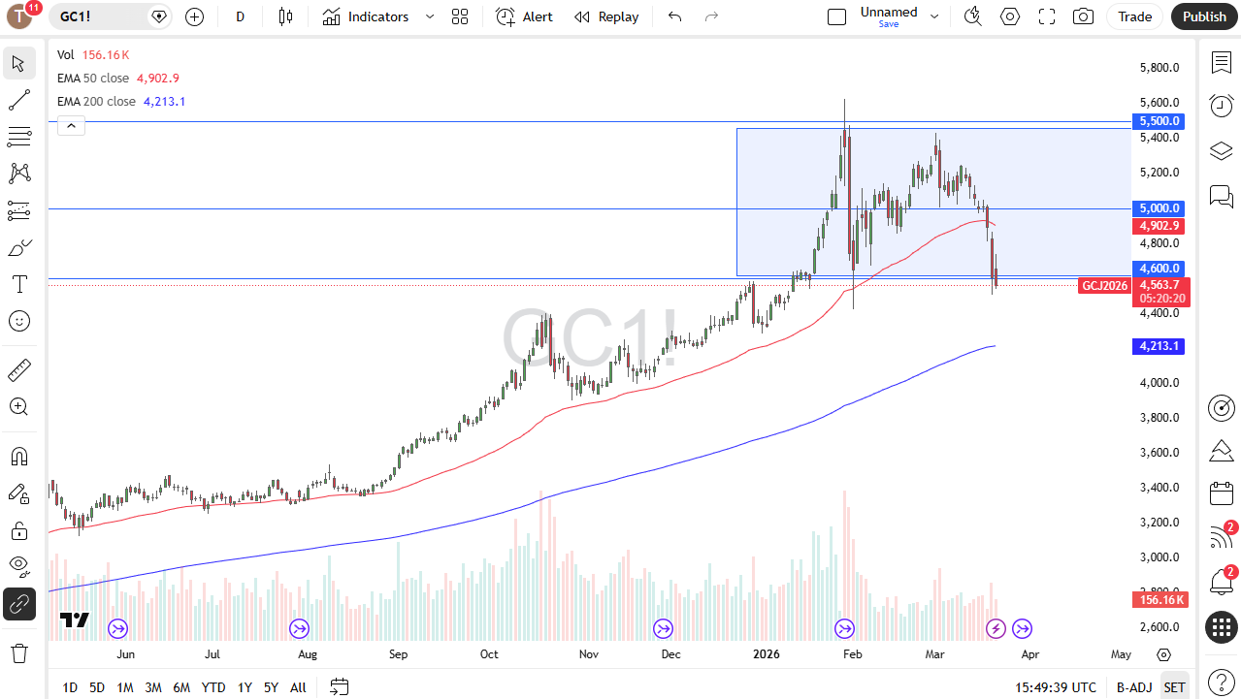Take a chart snapshot with camera
1241x699 pixels.
(1084, 16)
